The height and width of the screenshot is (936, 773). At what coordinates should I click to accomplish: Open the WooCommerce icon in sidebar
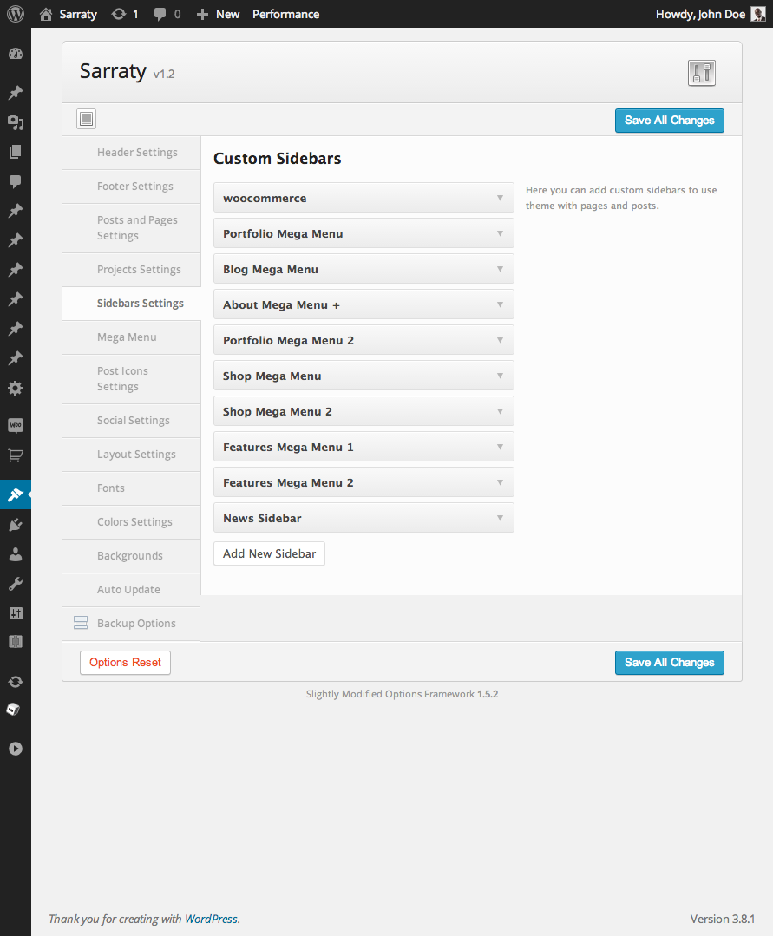coord(15,425)
